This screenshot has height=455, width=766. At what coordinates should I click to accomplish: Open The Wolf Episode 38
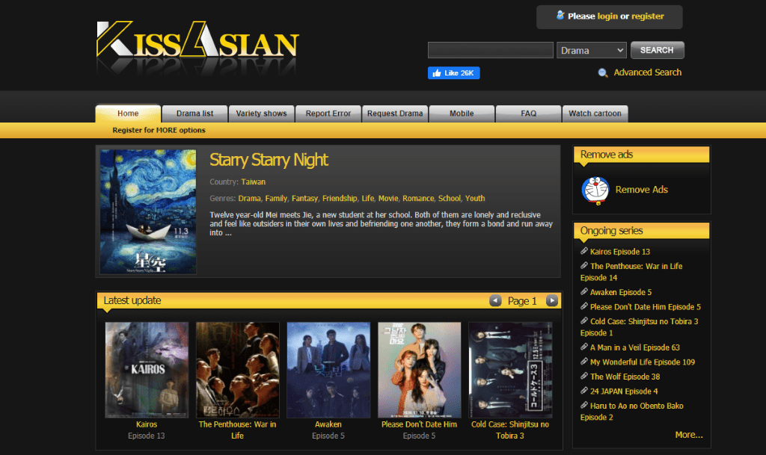(x=625, y=377)
